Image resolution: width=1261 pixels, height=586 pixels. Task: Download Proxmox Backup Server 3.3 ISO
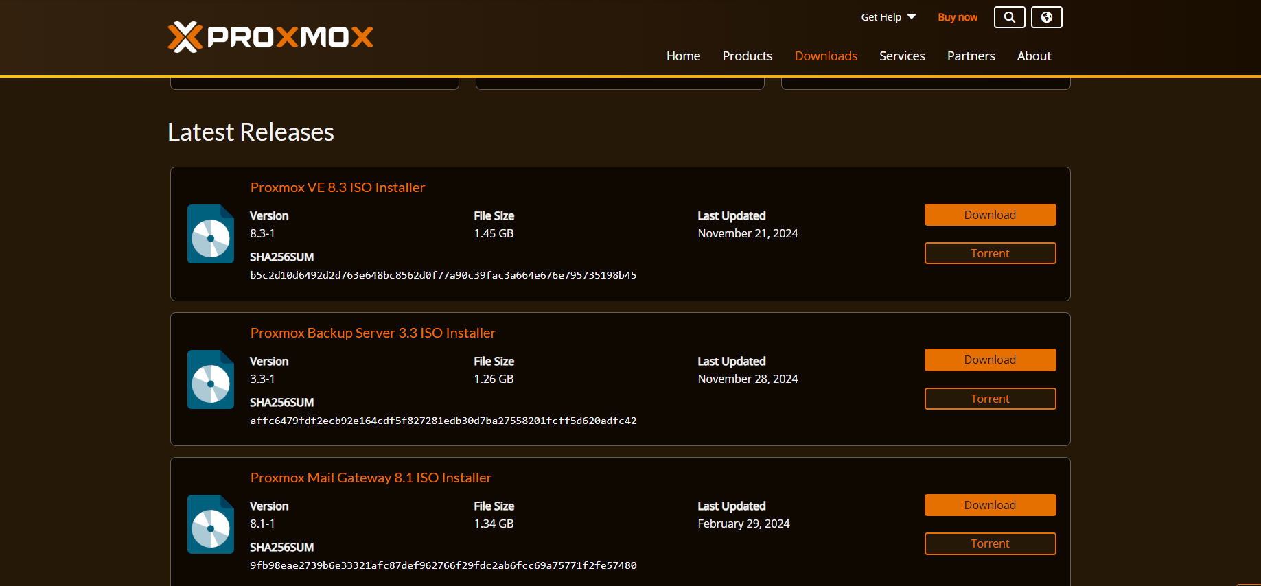(x=990, y=360)
